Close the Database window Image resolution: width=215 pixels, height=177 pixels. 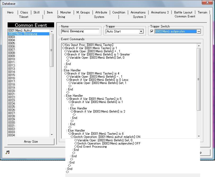(x=207, y=2)
